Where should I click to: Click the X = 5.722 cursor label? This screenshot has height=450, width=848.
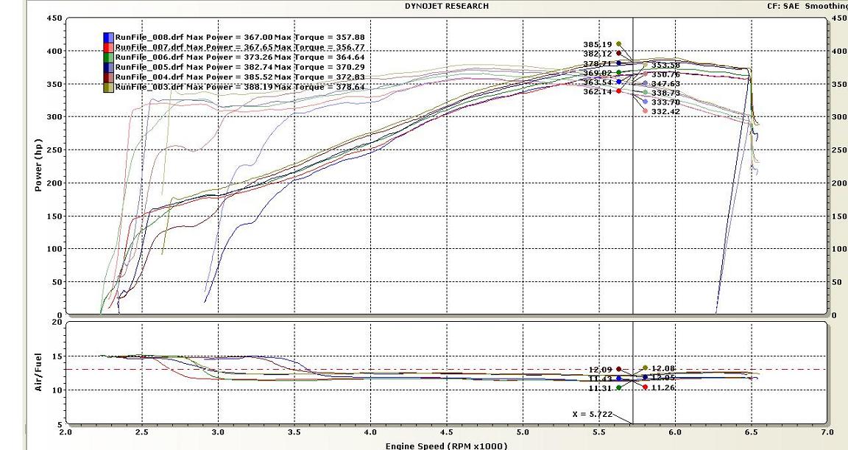point(590,415)
